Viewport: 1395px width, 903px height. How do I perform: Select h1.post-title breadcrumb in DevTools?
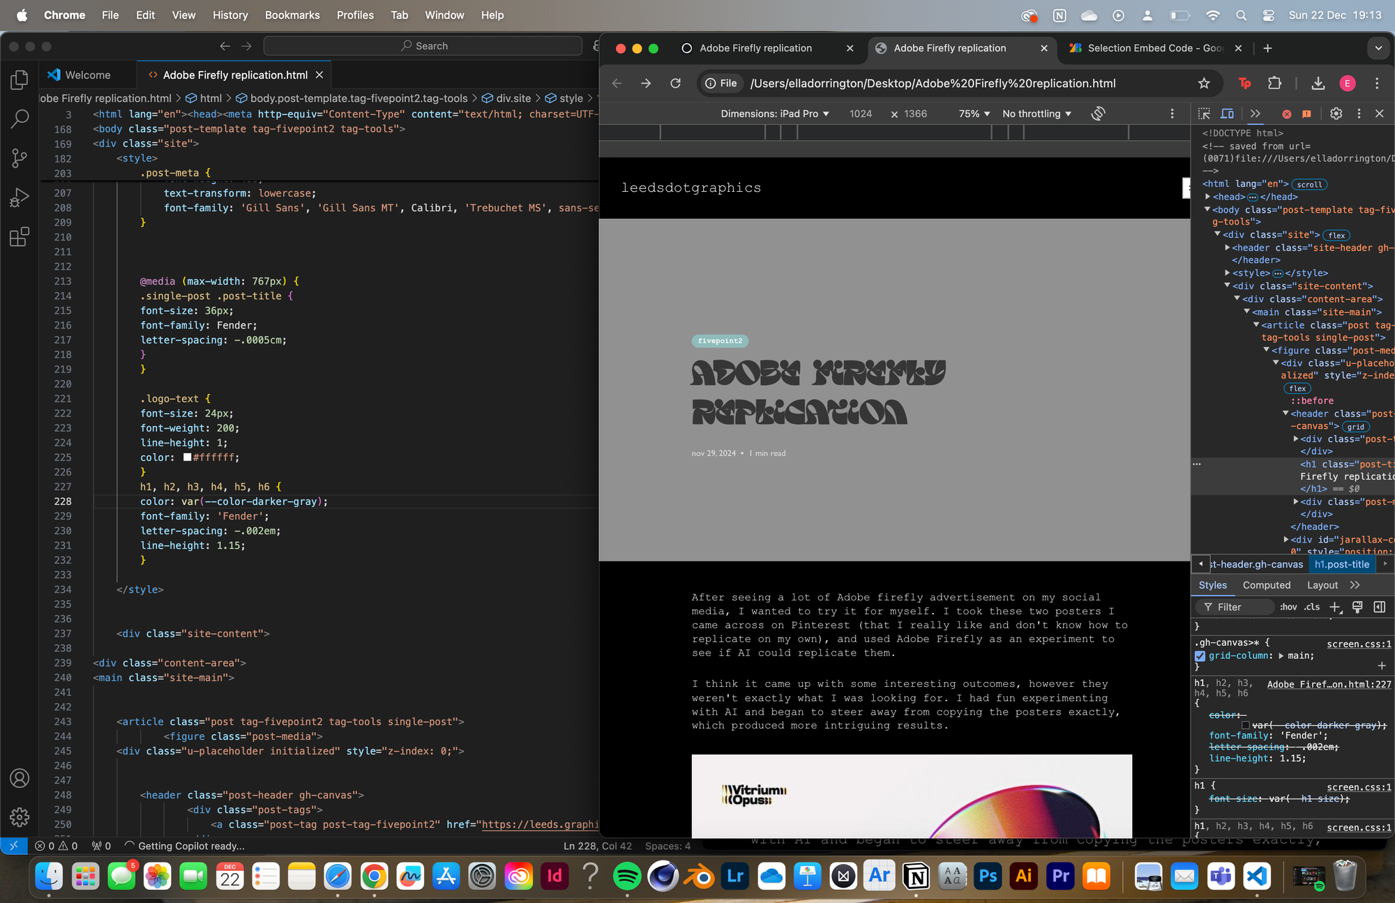pos(1342,564)
